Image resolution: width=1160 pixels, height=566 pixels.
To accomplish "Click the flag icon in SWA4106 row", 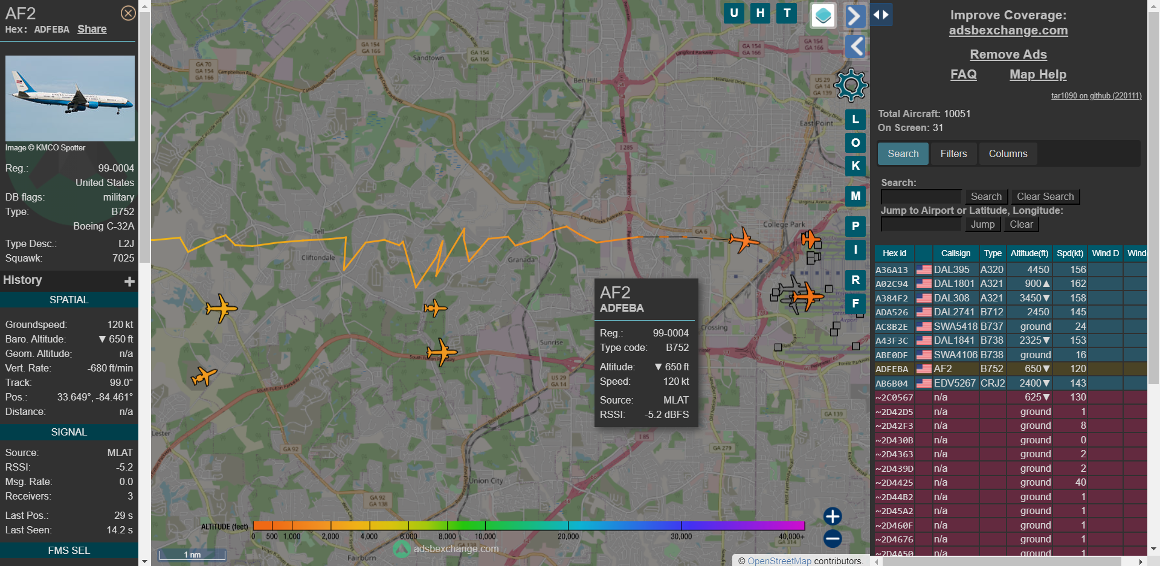I will [x=923, y=355].
